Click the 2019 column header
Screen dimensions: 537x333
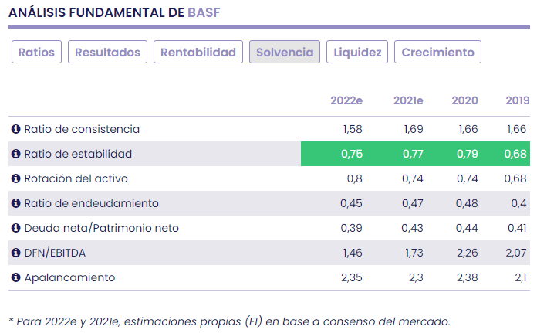point(517,100)
